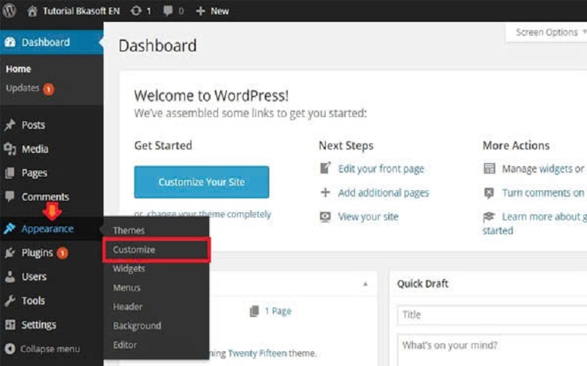The height and width of the screenshot is (366, 587).
Task: Collapse the admin sidebar menu
Action: [43, 349]
